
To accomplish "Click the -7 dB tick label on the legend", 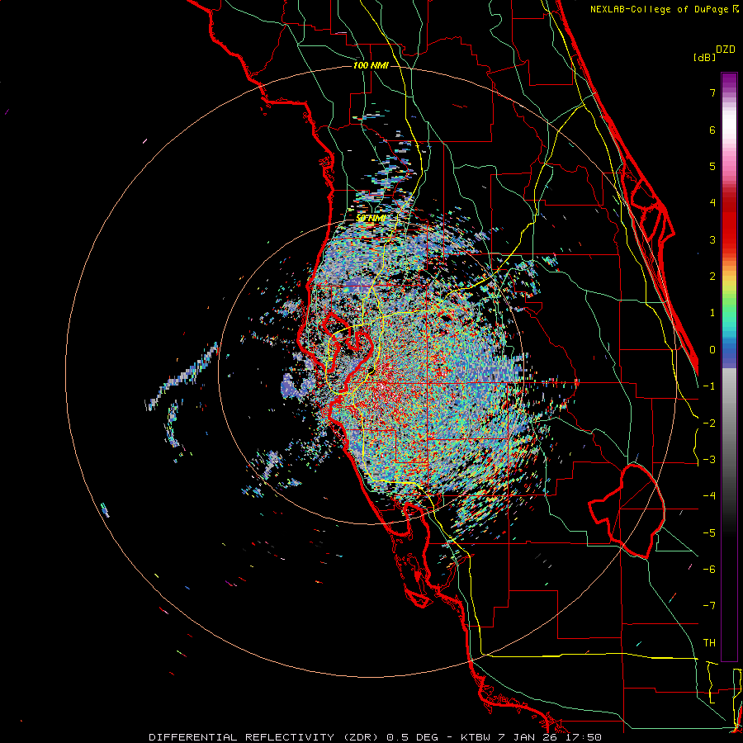I will pos(709,606).
